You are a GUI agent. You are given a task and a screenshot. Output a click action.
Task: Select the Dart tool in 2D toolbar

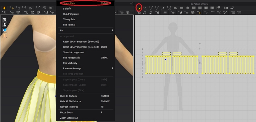[x=212, y=8]
